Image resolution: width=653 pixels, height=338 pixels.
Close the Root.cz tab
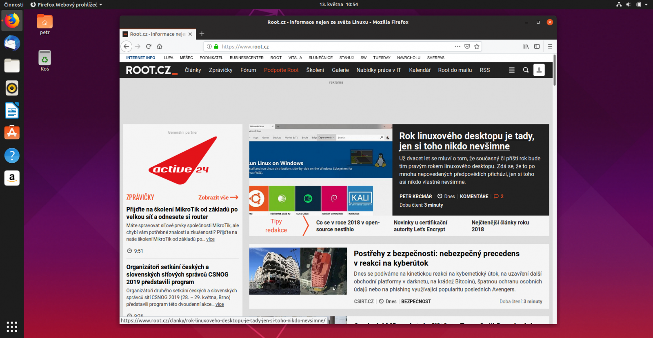pyautogui.click(x=190, y=34)
